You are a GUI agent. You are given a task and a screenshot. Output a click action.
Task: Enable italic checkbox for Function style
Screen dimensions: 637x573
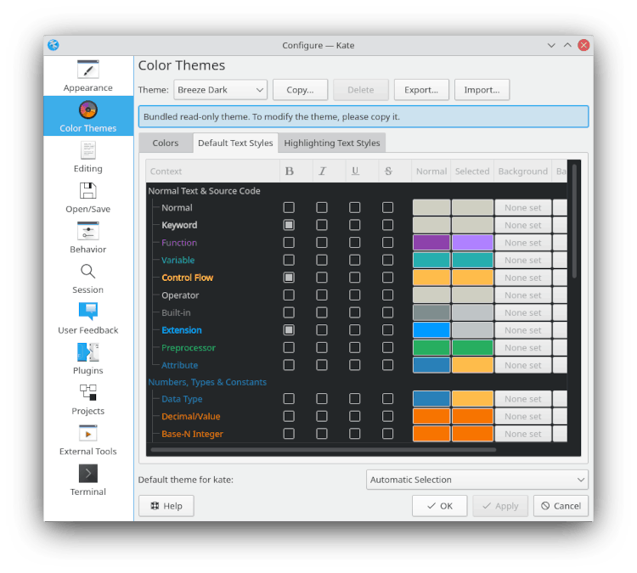(322, 243)
